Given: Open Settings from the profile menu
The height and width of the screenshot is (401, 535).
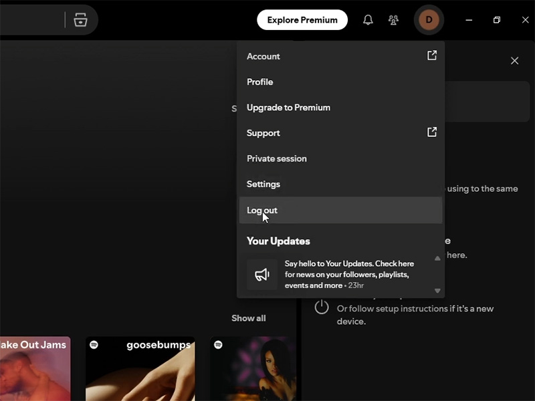Looking at the screenshot, I should click(340, 184).
